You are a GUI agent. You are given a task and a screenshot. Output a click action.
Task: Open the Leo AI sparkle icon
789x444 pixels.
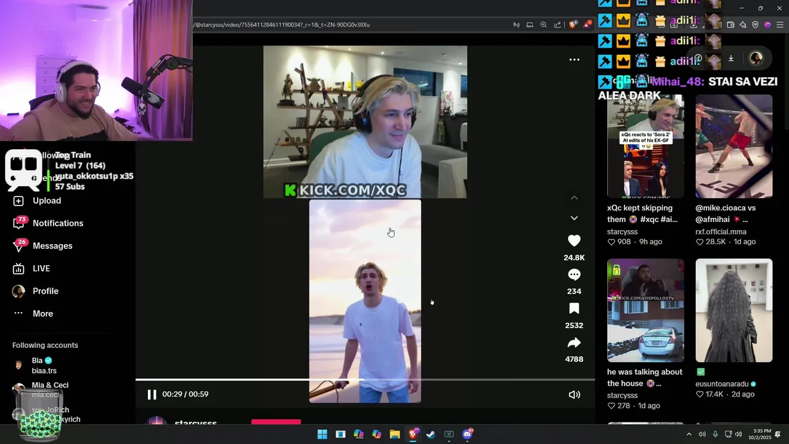pyautogui.click(x=743, y=25)
